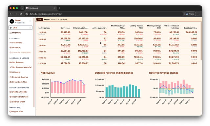Click the Demo account avatar

click(12, 21)
